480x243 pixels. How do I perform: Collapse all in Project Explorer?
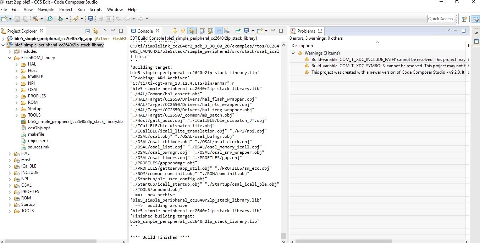87,31
